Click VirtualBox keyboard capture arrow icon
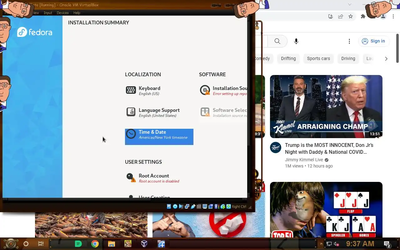 (x=228, y=207)
